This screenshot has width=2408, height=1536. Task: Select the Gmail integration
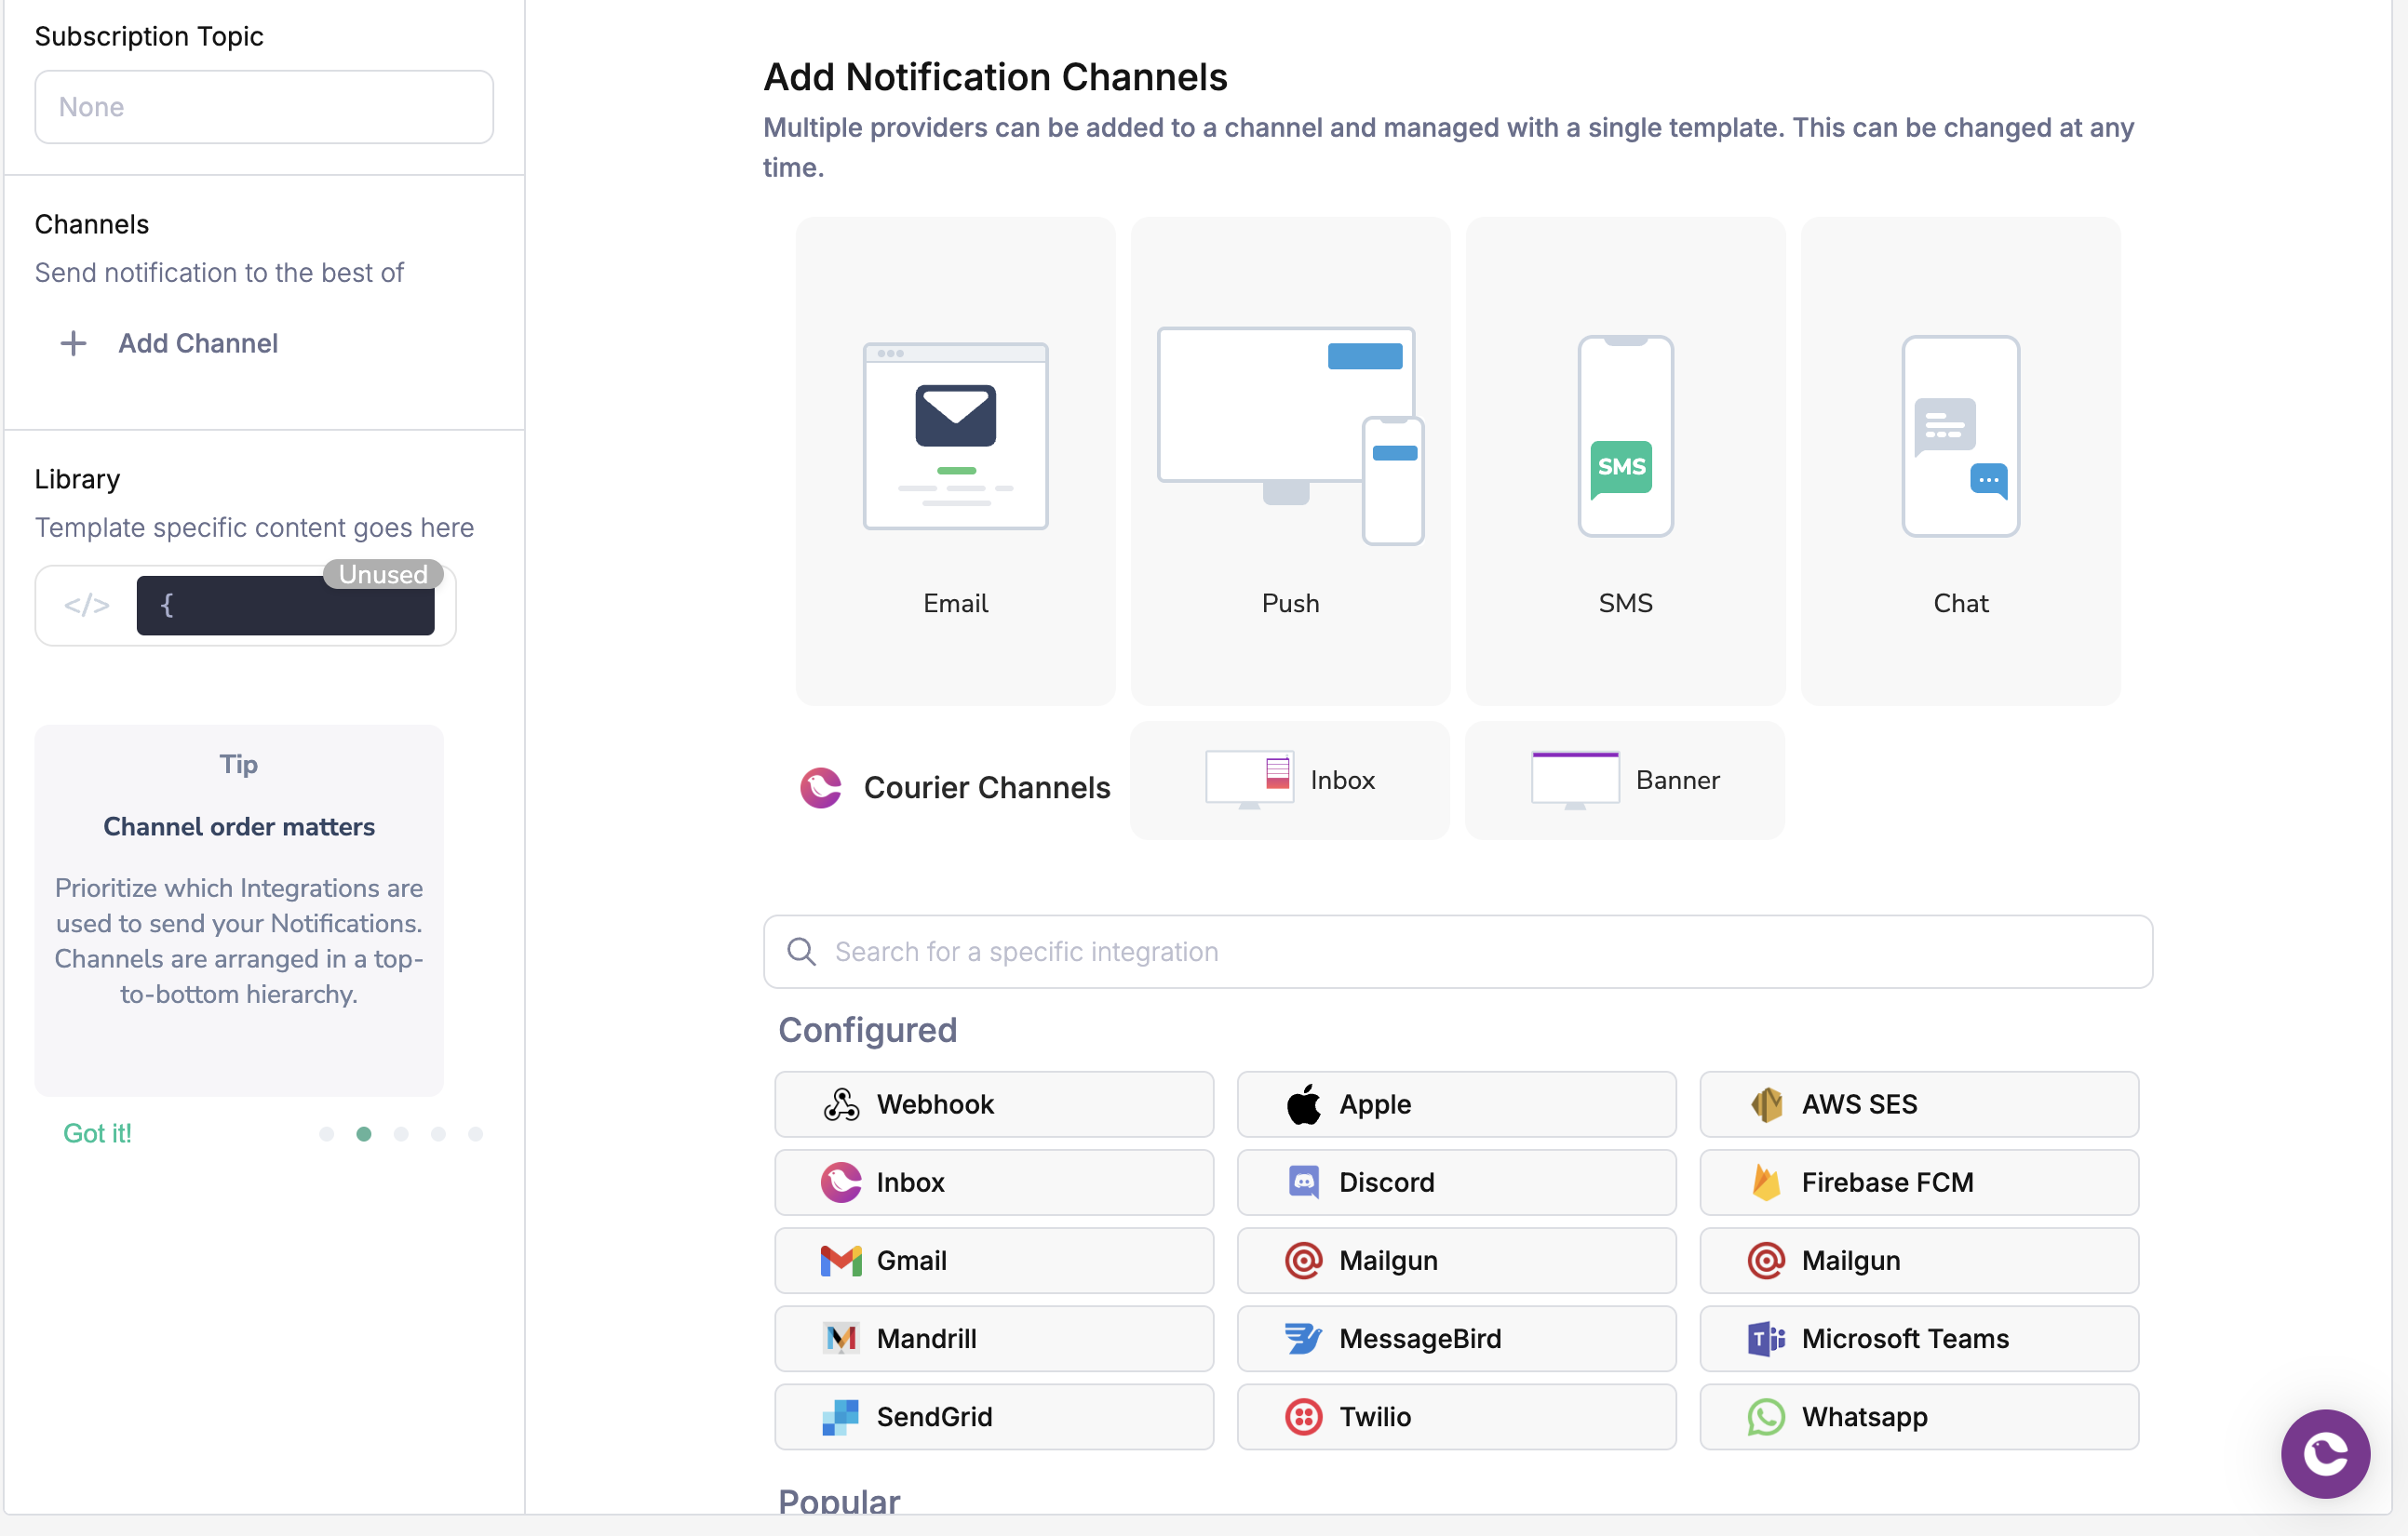click(993, 1261)
